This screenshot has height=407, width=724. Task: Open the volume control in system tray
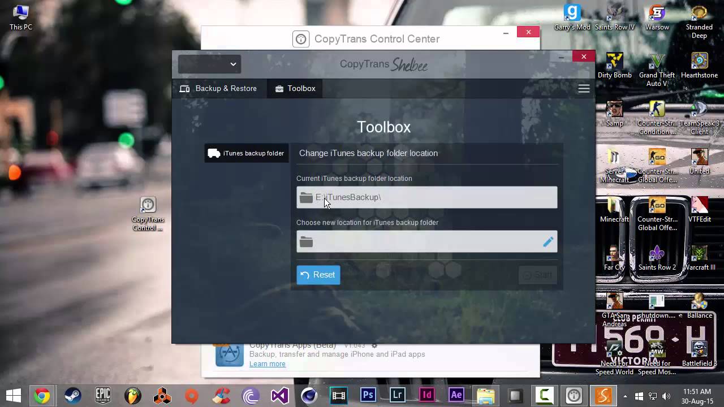click(x=666, y=396)
